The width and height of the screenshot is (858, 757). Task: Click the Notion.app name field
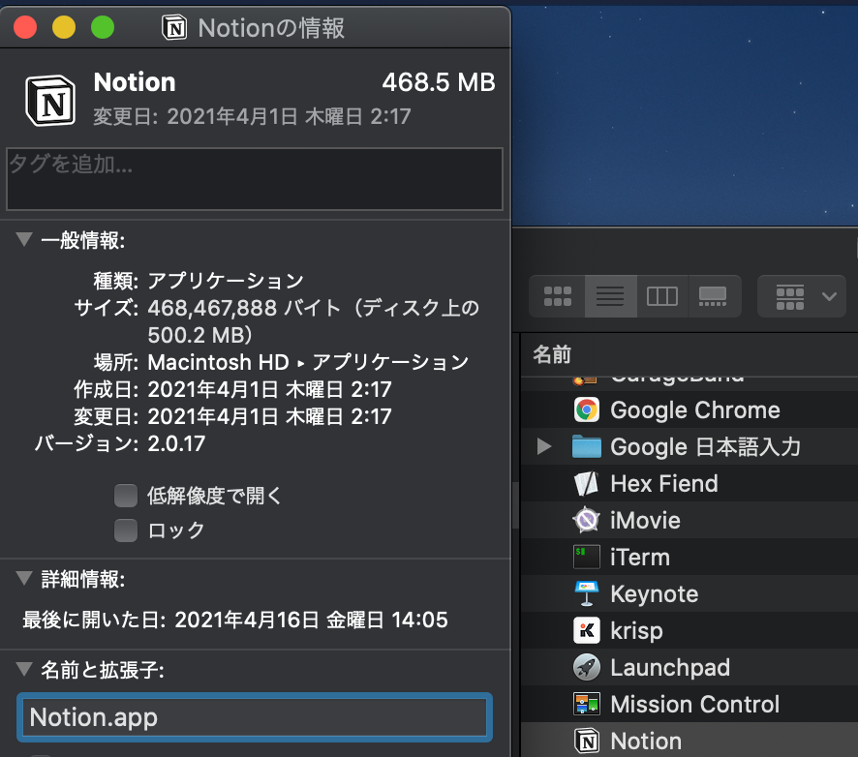pyautogui.click(x=255, y=717)
